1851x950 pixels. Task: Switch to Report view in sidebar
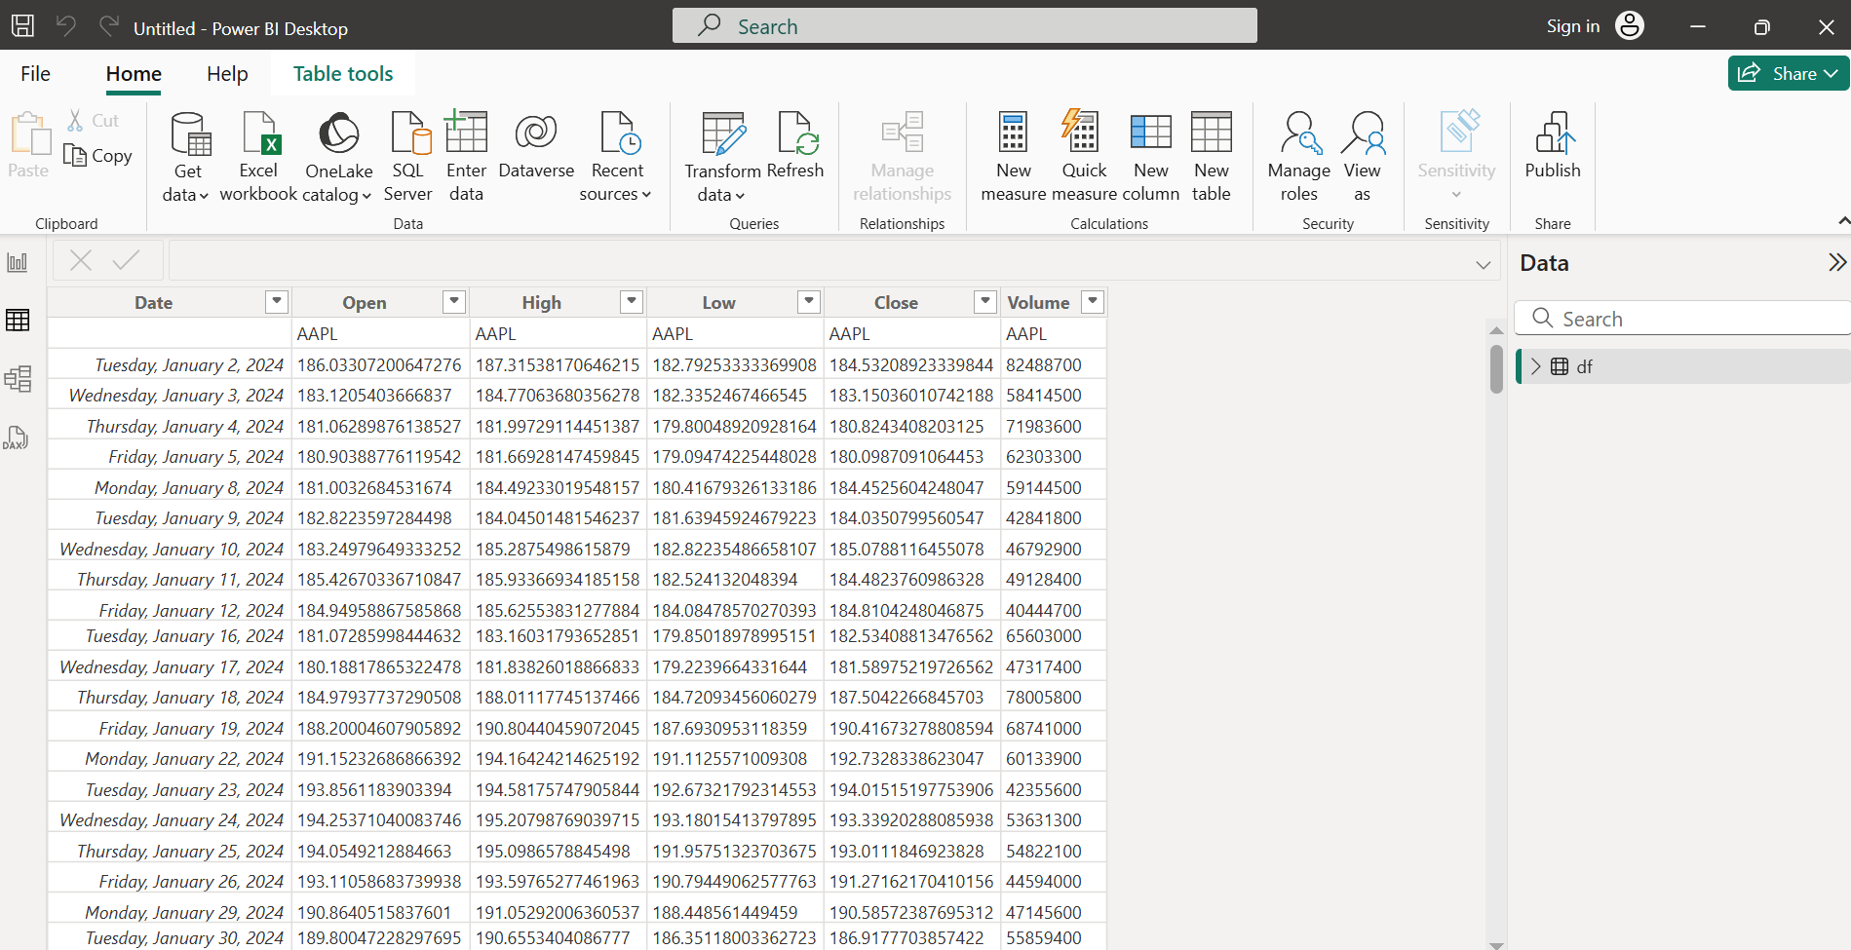pos(18,262)
